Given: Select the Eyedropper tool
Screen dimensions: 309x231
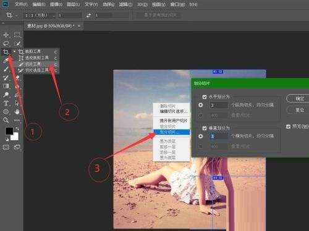Looking at the screenshot, I should [x=6, y=61].
